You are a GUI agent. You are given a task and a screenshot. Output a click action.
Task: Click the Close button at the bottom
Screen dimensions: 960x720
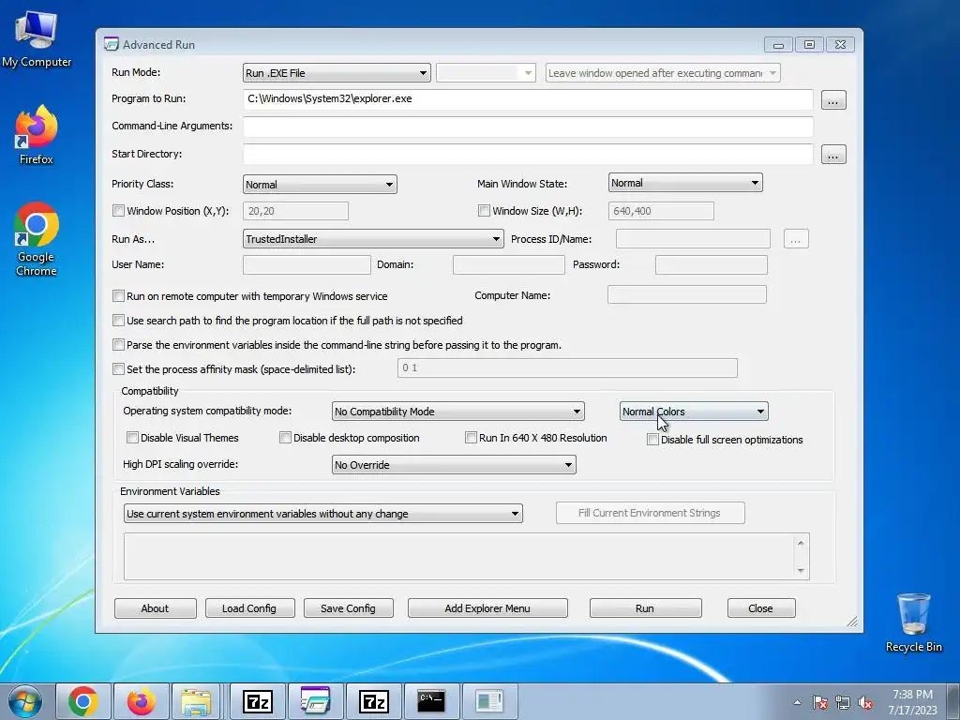761,608
